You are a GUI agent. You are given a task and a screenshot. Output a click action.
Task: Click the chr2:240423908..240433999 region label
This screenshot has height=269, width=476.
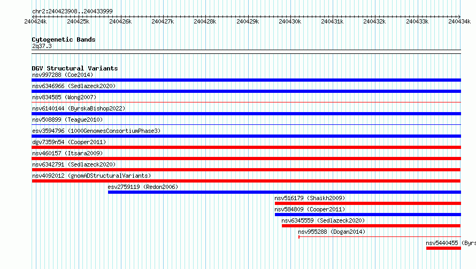pos(72,11)
